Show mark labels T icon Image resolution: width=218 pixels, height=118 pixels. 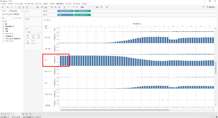pyautogui.click(x=74, y=7)
